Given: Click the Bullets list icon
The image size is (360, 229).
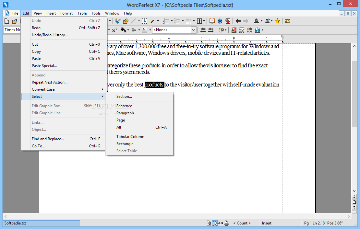Looking at the screenshot, I should [x=177, y=21].
